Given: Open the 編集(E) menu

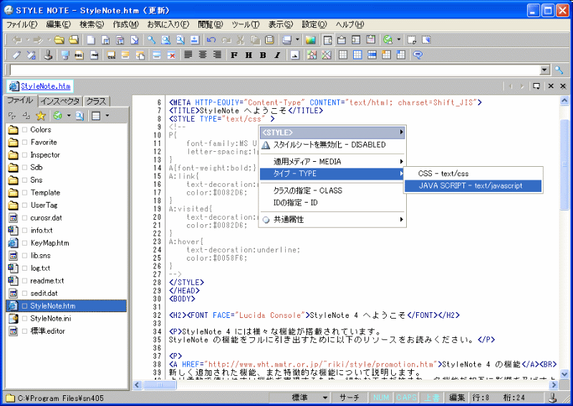Looking at the screenshot, I should 59,24.
